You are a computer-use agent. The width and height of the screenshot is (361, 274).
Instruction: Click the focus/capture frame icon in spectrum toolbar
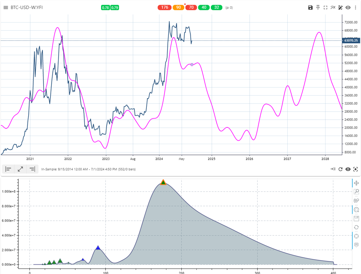355,169
